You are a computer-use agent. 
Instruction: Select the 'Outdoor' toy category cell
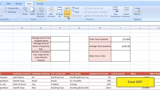60,84
